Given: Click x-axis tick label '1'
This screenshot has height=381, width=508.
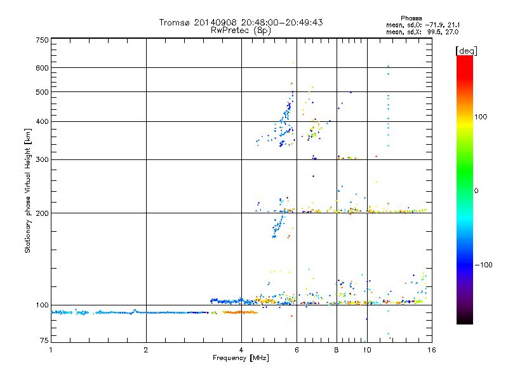Looking at the screenshot, I should (x=51, y=350).
